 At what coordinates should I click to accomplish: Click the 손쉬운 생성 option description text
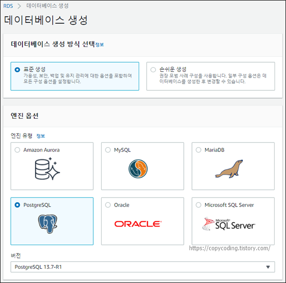click(x=213, y=78)
